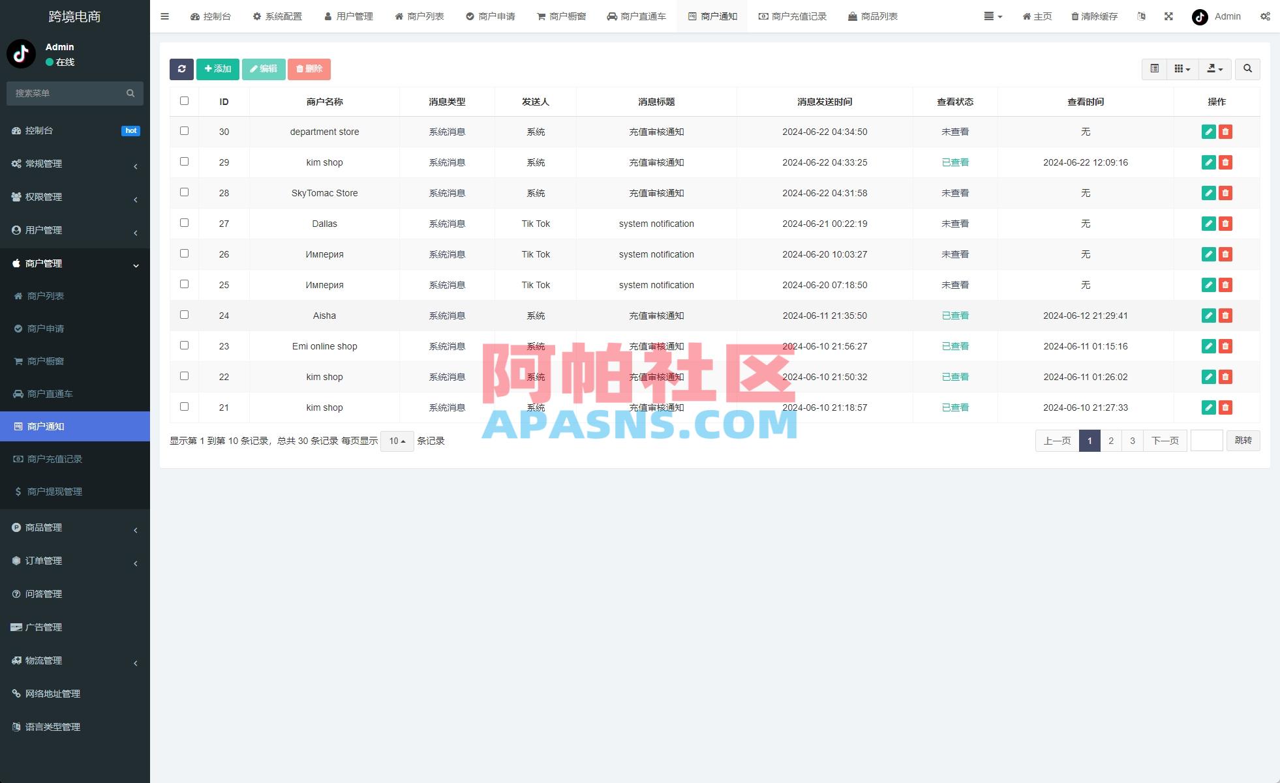Click the 已查看 link on kim shop row

955,162
